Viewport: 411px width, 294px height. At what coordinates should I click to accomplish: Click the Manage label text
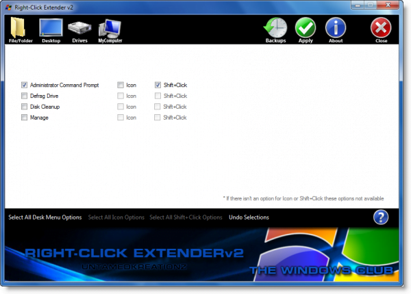pyautogui.click(x=39, y=118)
